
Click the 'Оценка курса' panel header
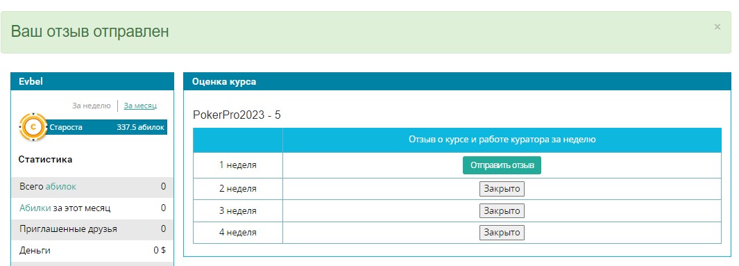(x=457, y=81)
